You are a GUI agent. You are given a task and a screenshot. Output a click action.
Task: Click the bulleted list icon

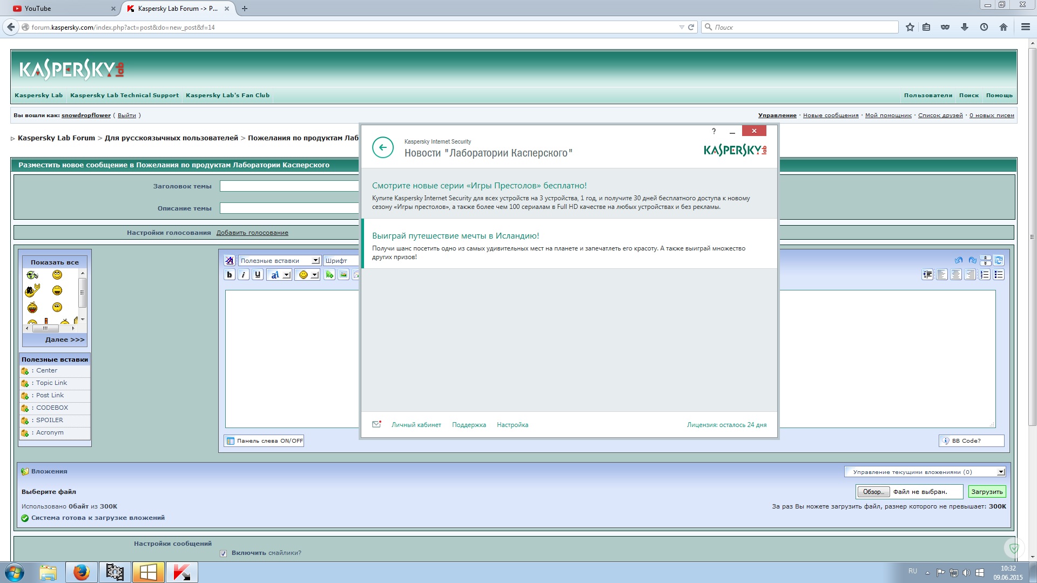pos(999,275)
